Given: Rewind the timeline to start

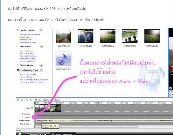Looking at the screenshot, I should coord(36,100).
